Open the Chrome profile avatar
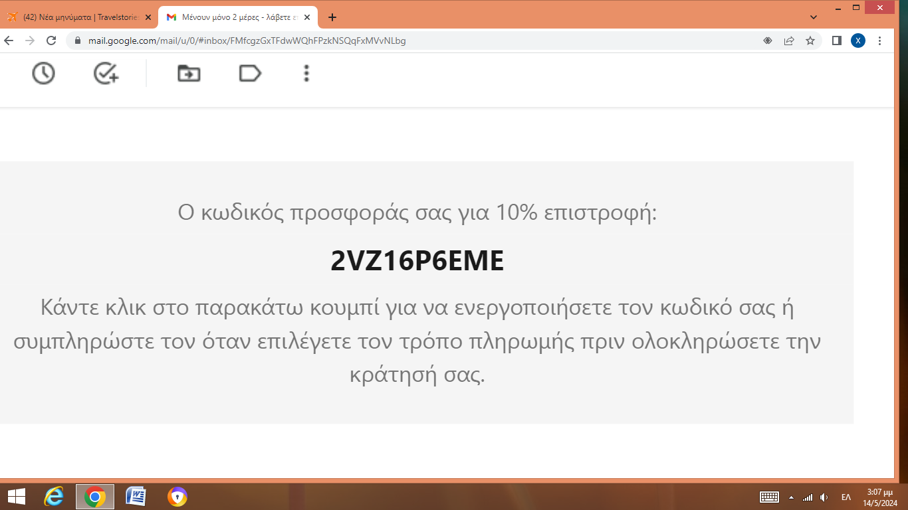 click(x=858, y=41)
